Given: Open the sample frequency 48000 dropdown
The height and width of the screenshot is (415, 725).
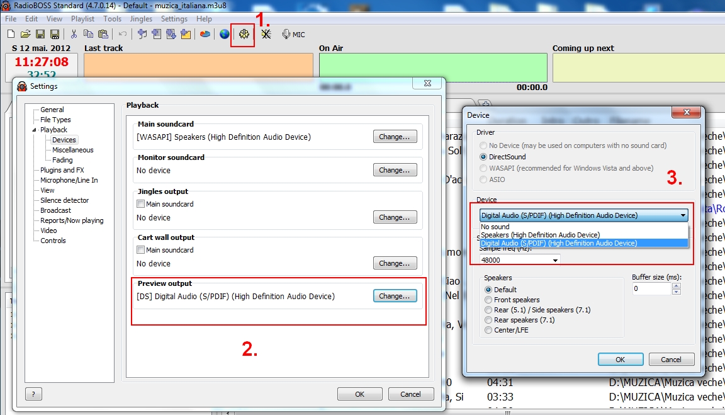Looking at the screenshot, I should point(555,260).
